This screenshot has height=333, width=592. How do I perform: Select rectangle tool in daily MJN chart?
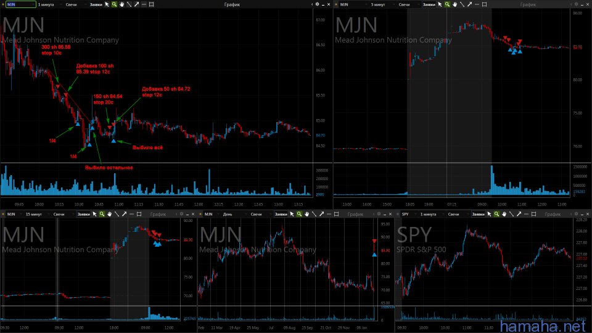[x=337, y=214]
